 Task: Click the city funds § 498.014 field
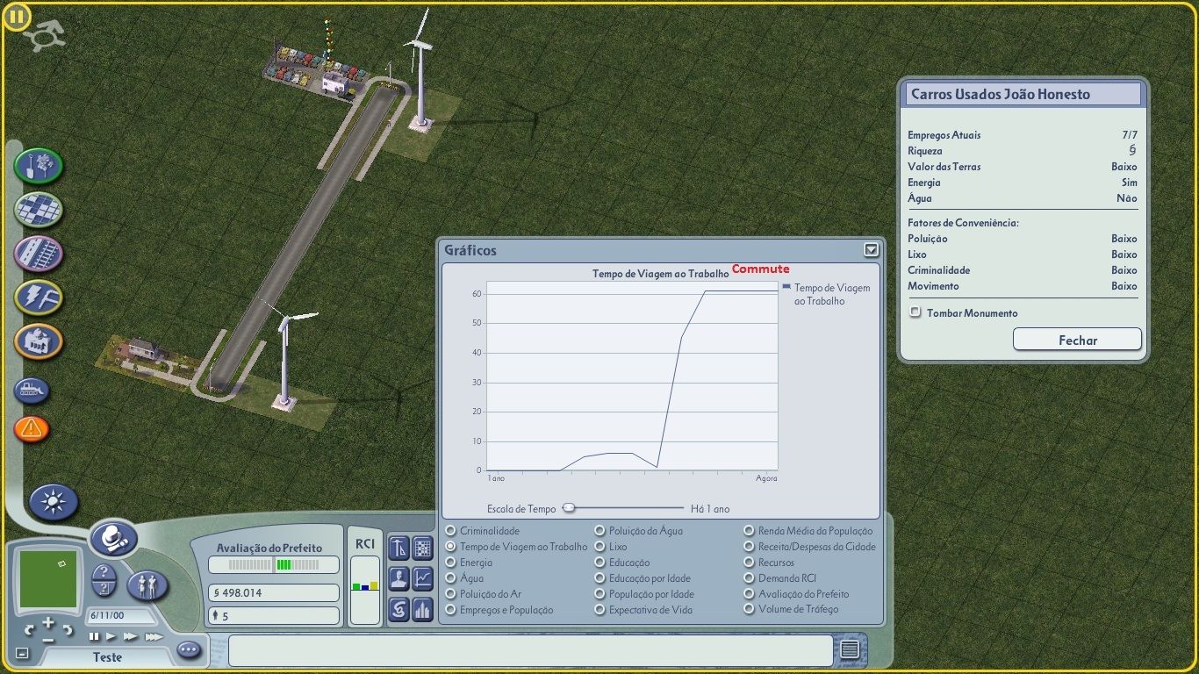(273, 593)
